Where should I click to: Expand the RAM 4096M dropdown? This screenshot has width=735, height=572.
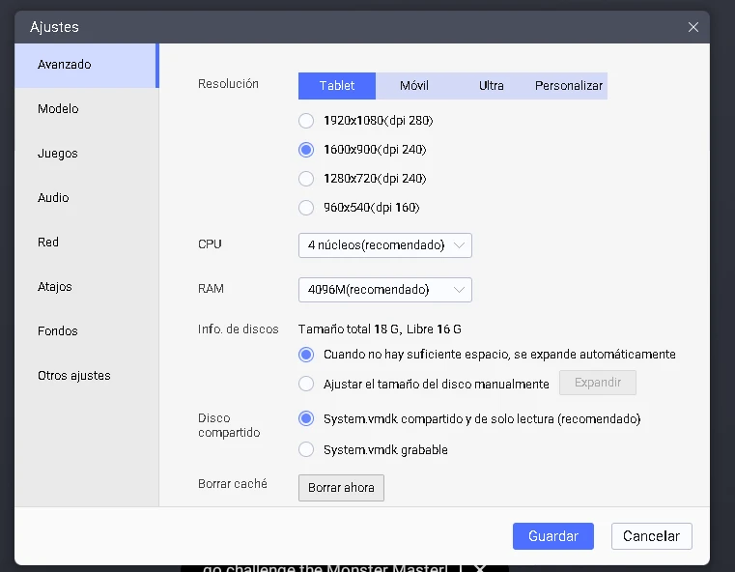coord(384,290)
